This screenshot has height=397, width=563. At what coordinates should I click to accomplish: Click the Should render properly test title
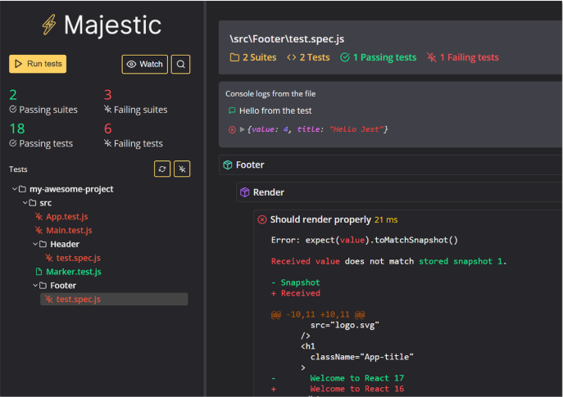320,219
